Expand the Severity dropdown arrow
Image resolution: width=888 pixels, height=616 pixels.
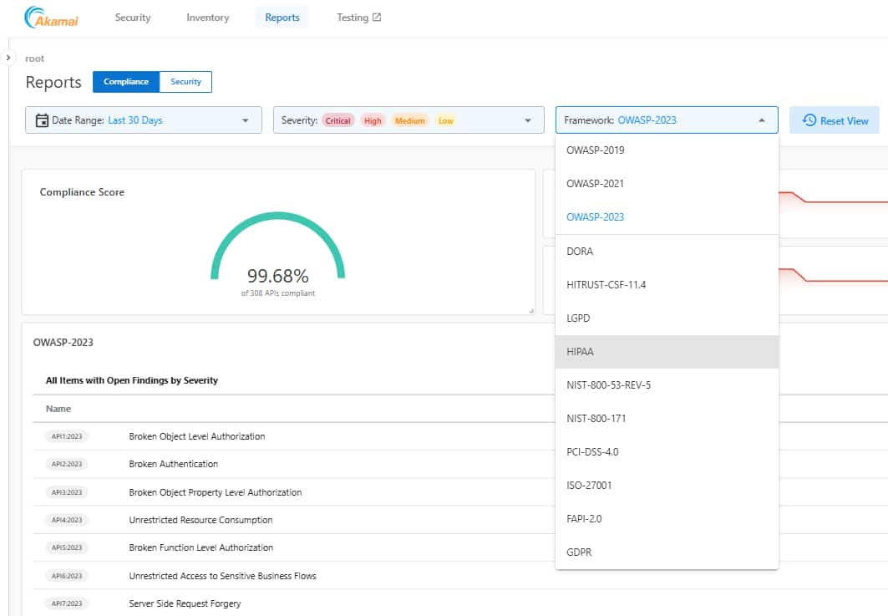point(528,120)
